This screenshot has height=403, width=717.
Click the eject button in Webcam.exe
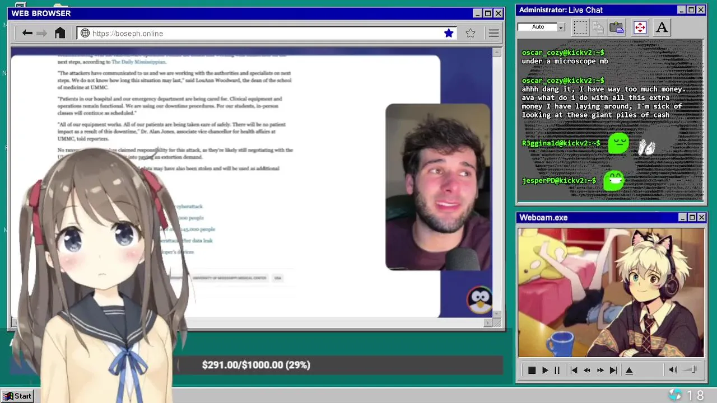pyautogui.click(x=629, y=371)
